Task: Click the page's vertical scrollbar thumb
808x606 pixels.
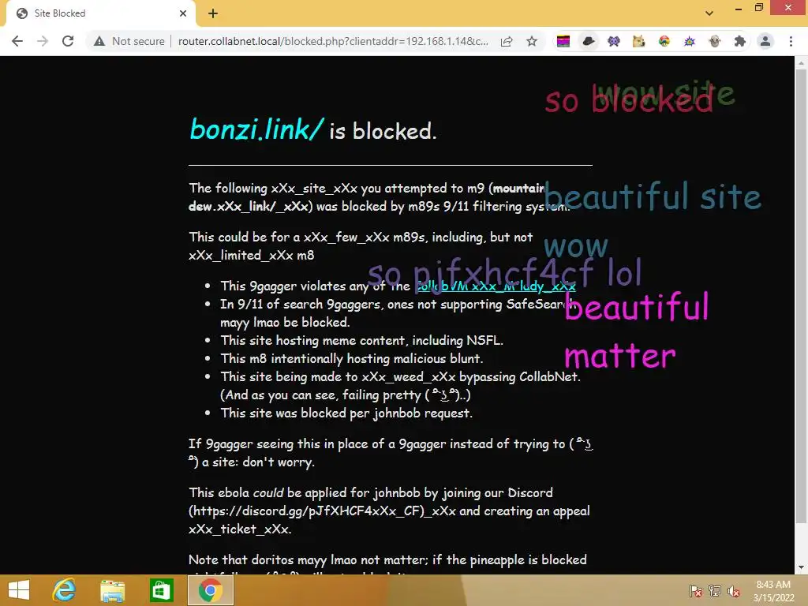Action: click(801, 296)
